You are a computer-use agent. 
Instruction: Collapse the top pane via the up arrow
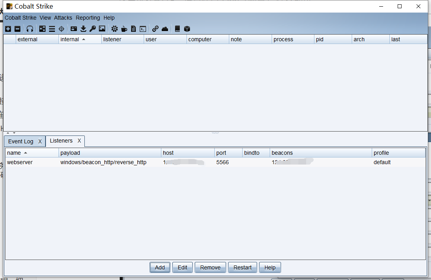pos(8,133)
